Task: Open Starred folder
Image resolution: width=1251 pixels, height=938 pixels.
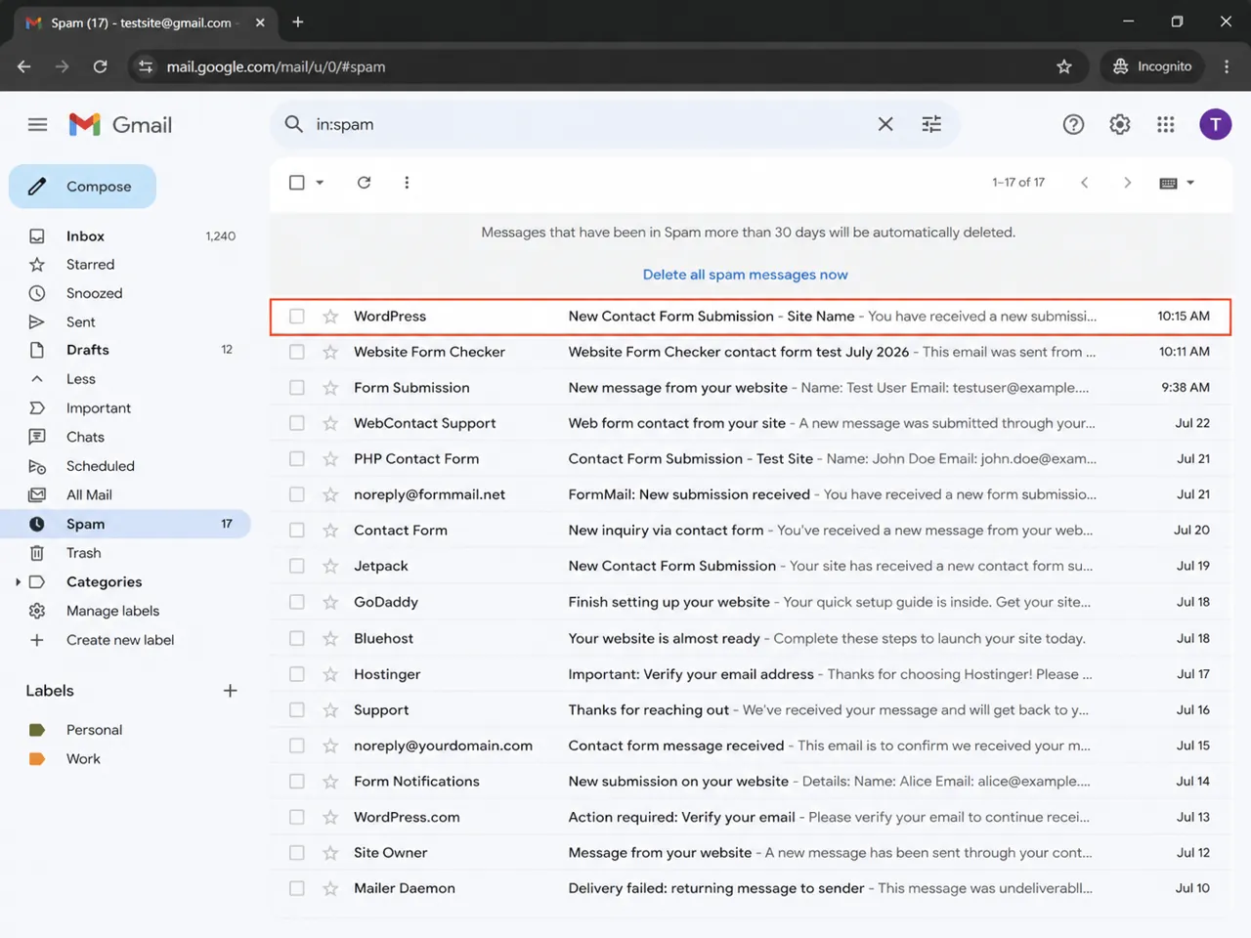Action: pos(125,265)
